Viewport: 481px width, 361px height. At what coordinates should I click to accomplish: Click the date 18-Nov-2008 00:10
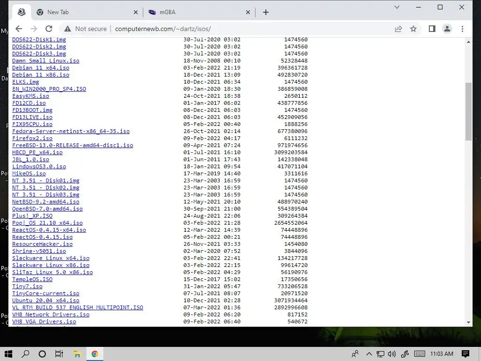pos(212,61)
